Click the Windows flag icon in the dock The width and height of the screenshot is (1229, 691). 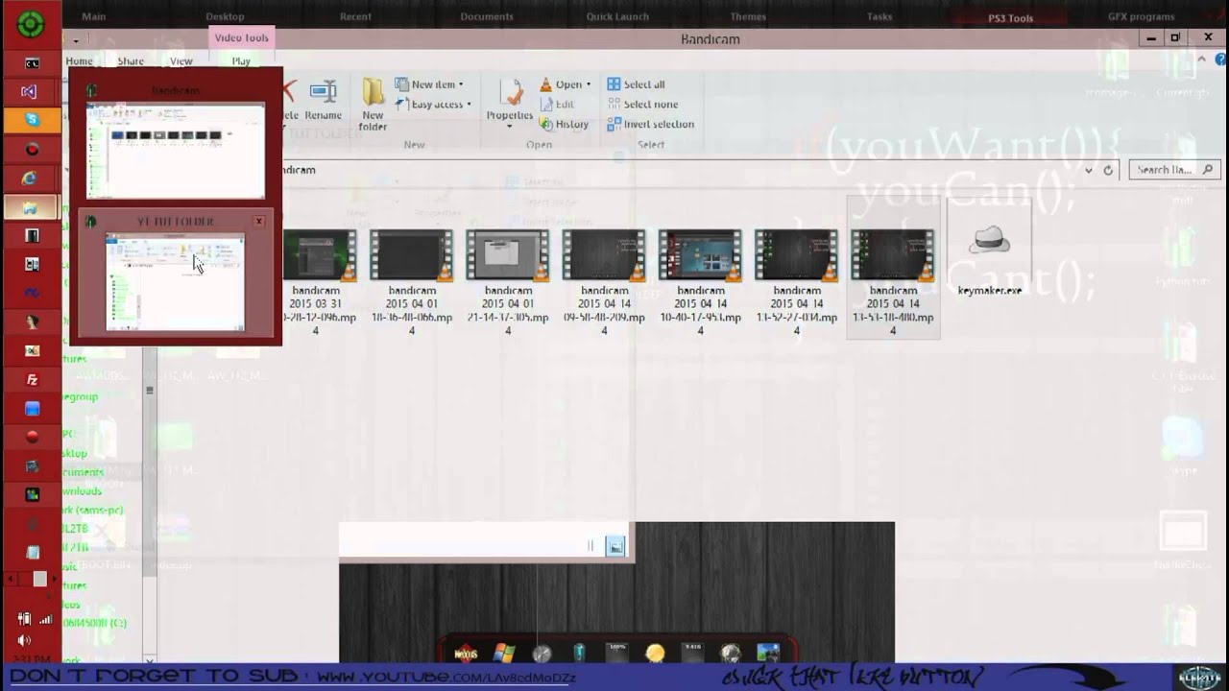click(x=503, y=654)
